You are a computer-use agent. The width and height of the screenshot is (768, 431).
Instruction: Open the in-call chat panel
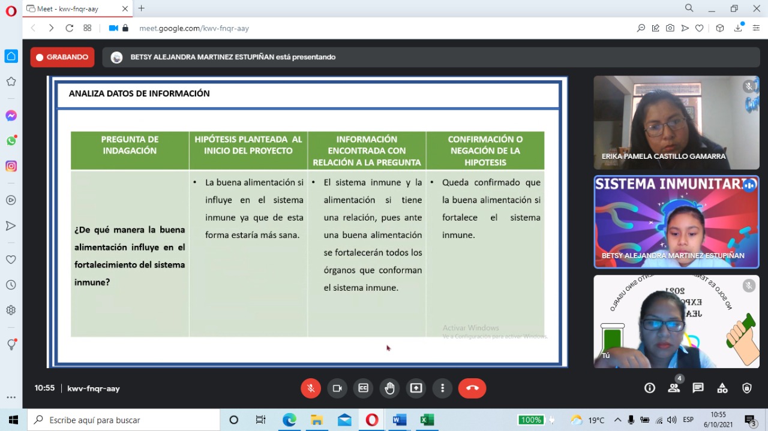698,388
